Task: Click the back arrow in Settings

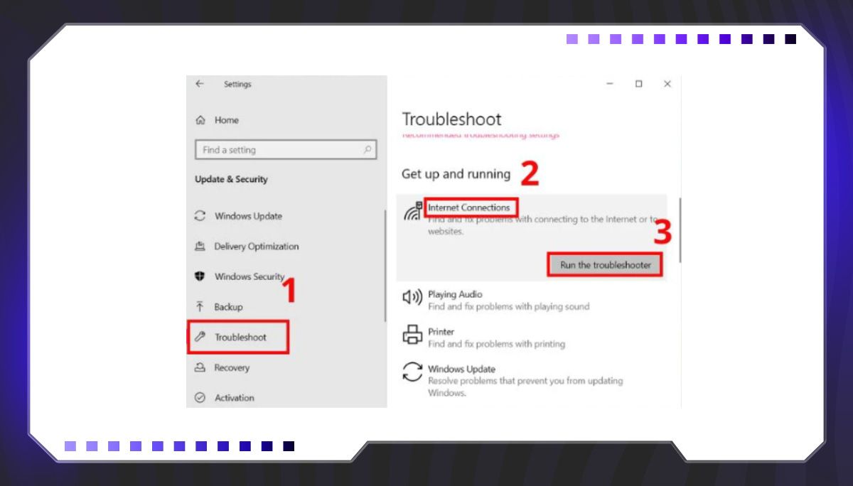Action: point(200,84)
